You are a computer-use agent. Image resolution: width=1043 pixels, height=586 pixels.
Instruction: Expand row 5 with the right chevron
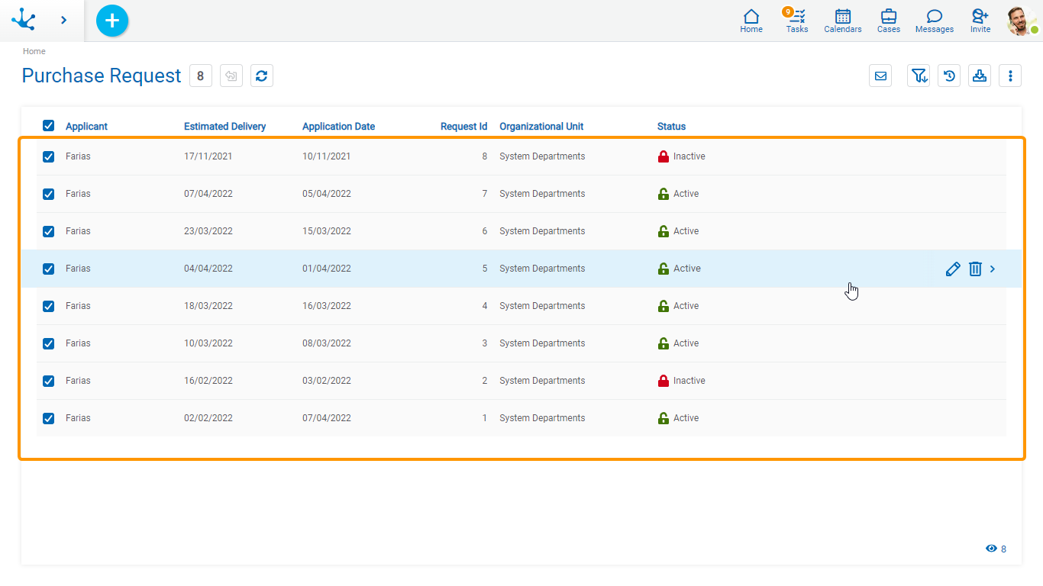(993, 269)
